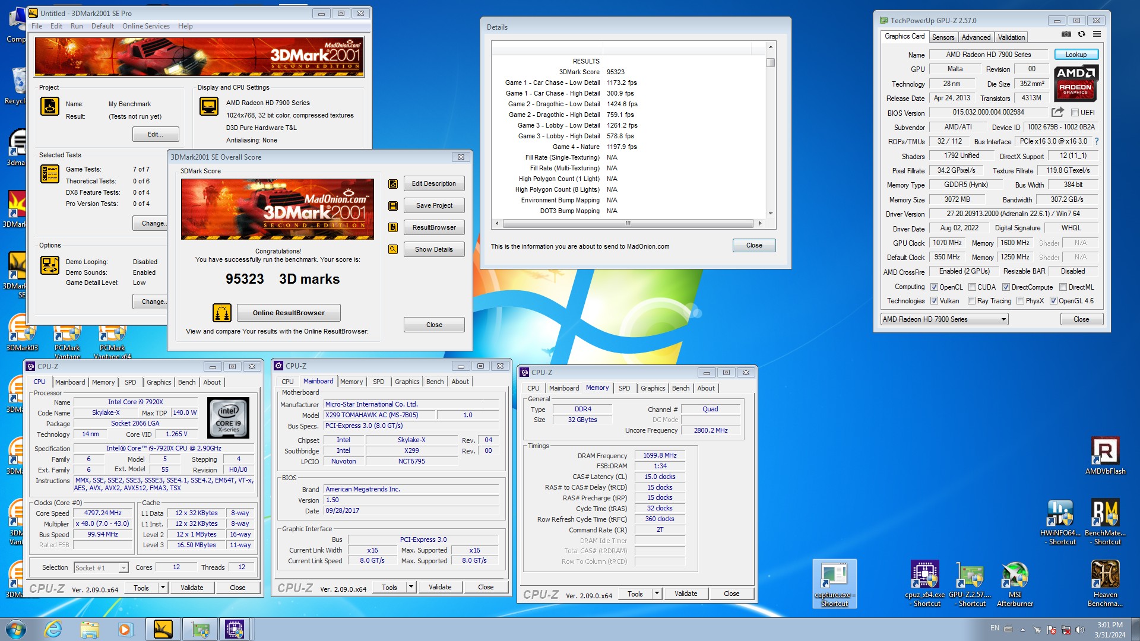Click Online ResultBrowser button
1140x641 pixels.
(x=289, y=313)
